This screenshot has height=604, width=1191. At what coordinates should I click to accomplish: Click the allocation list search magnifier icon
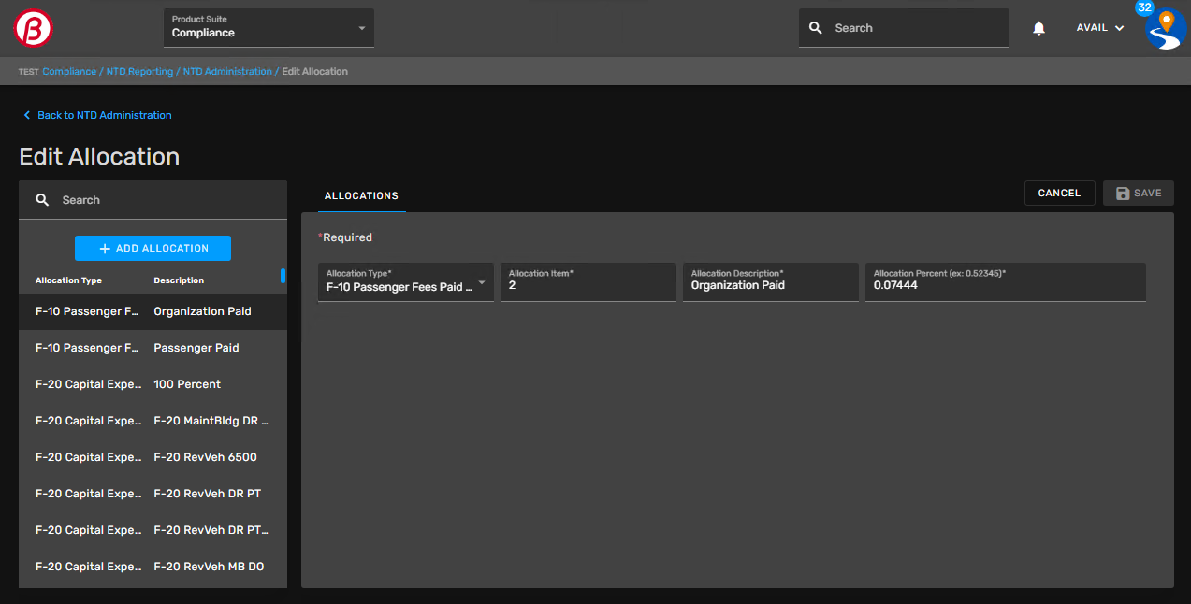tap(42, 200)
